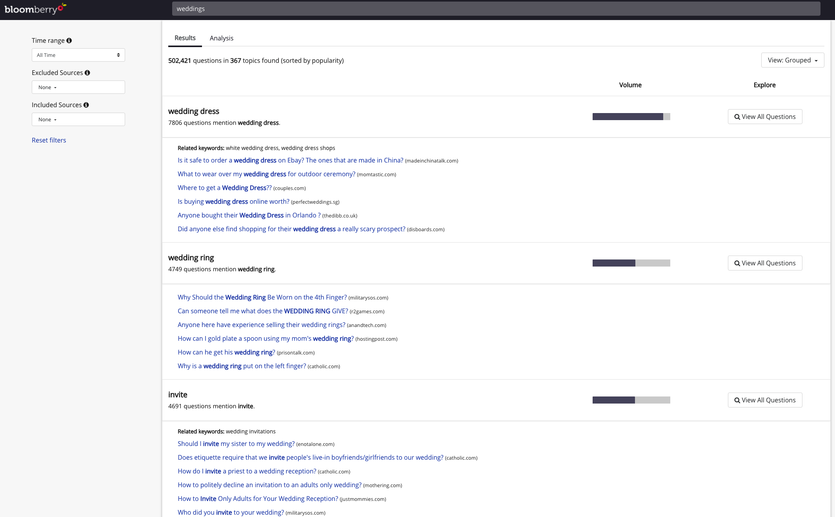This screenshot has width=835, height=517.
Task: Open the Excluded Sources None dropdown
Action: (x=78, y=87)
